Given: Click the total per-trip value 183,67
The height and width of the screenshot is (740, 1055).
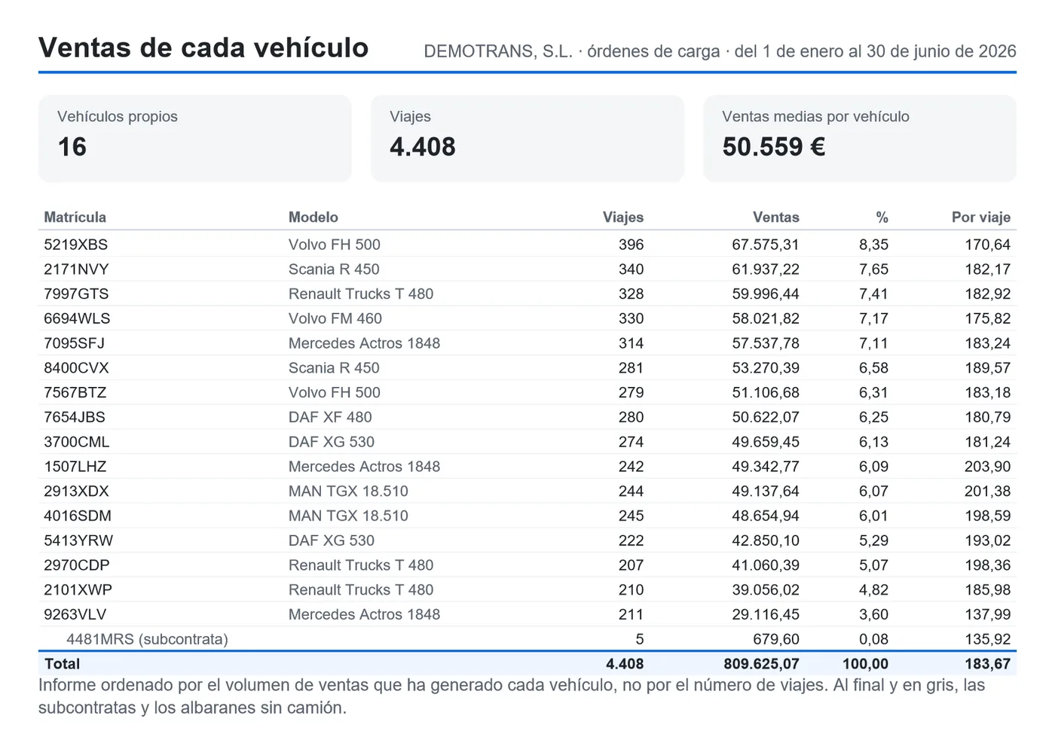Looking at the screenshot, I should (x=987, y=664).
